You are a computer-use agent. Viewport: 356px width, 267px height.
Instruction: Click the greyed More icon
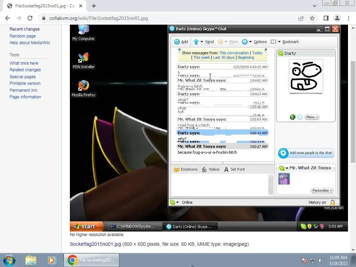coord(220,42)
